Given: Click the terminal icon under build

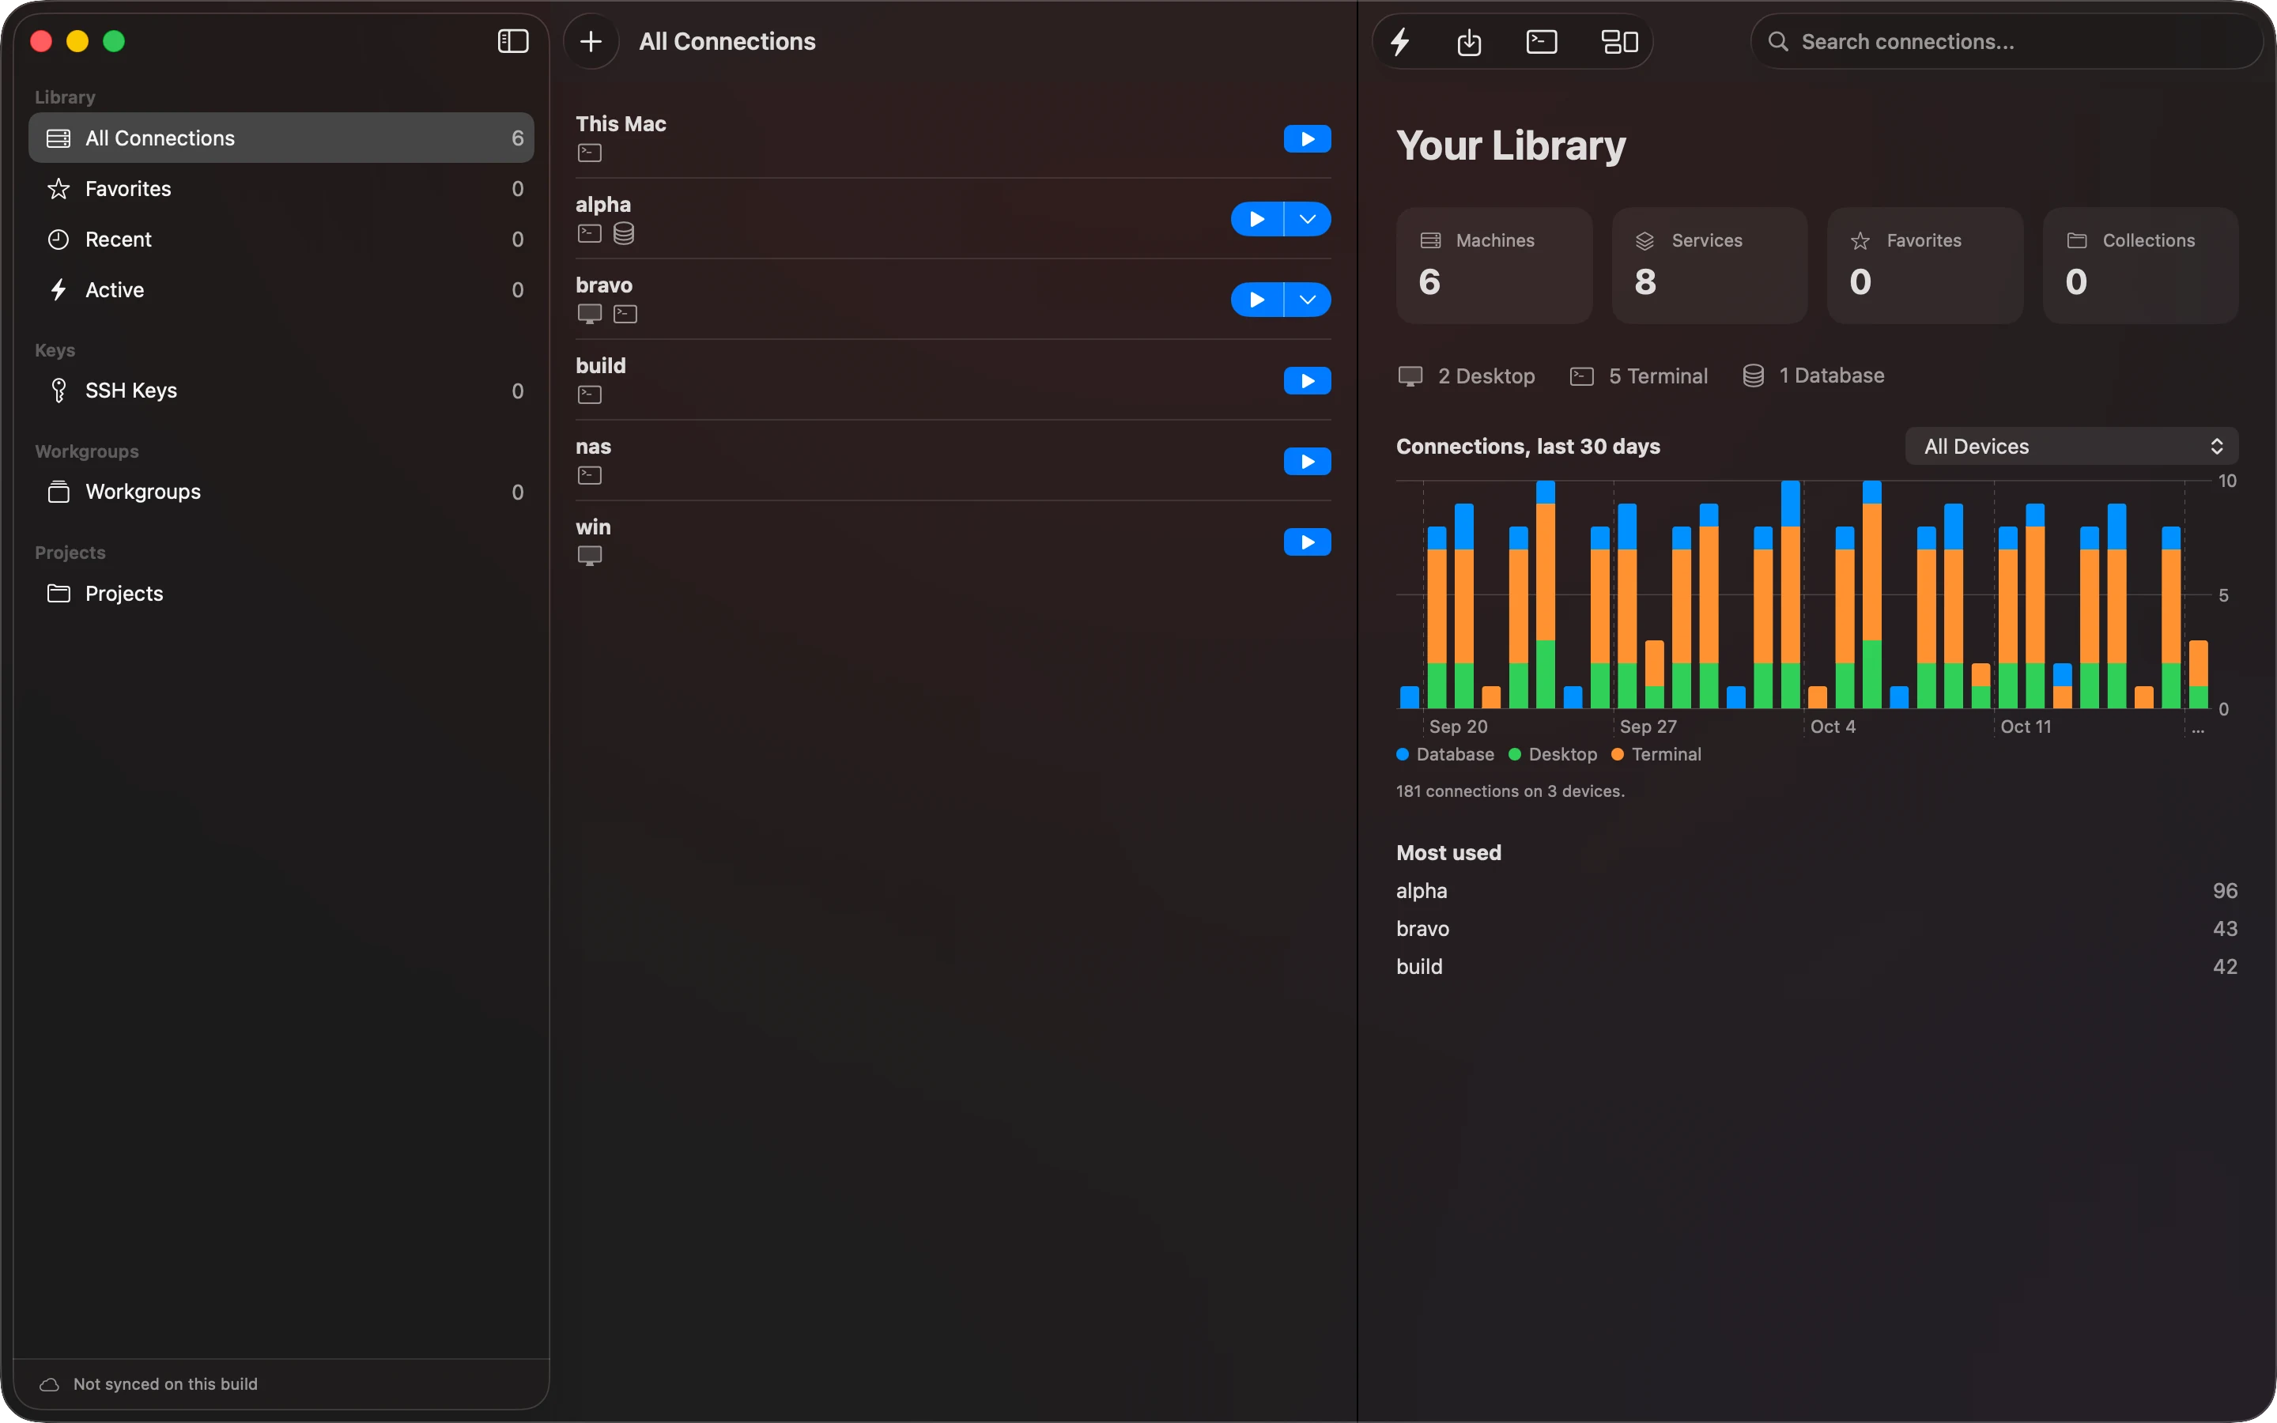Looking at the screenshot, I should coord(590,394).
